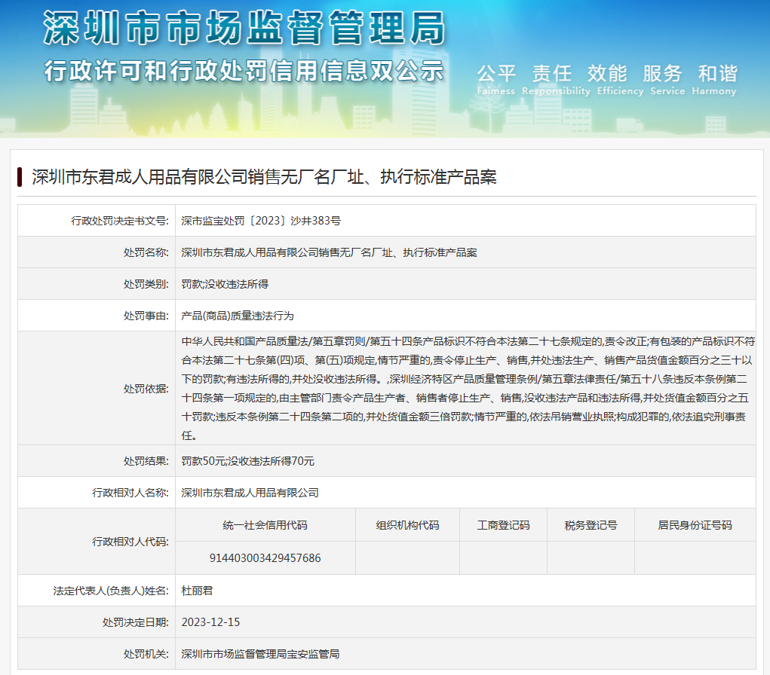
Task: Click the 深圳市市场监督管理局 banner title
Action: tap(244, 29)
